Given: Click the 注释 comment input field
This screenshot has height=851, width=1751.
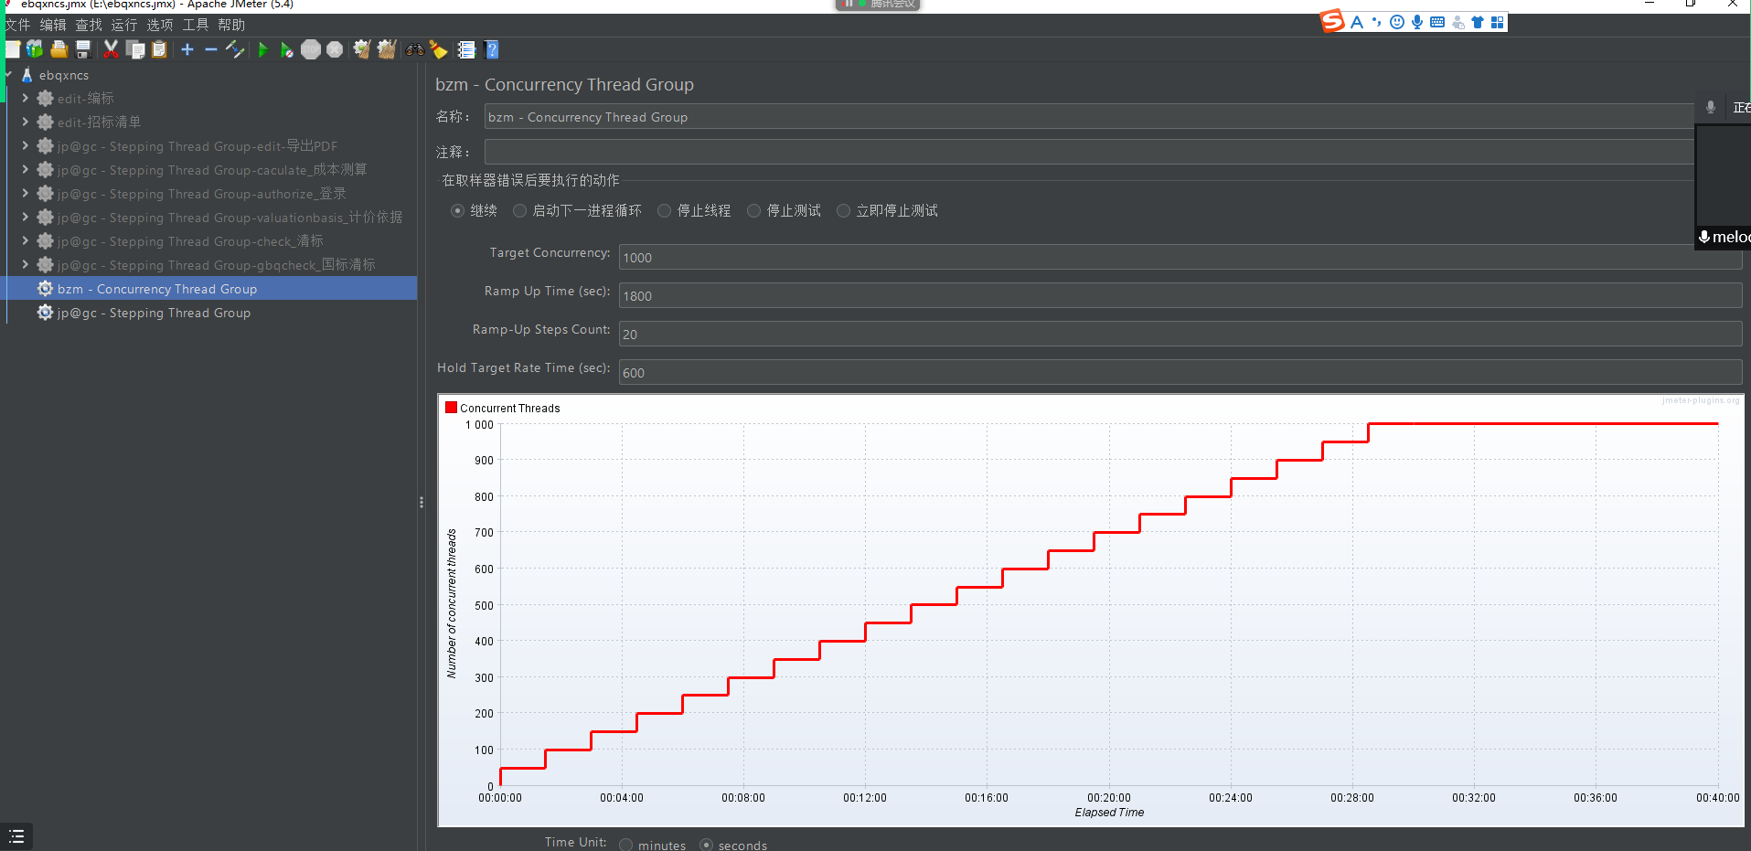Looking at the screenshot, I should click(x=1088, y=152).
